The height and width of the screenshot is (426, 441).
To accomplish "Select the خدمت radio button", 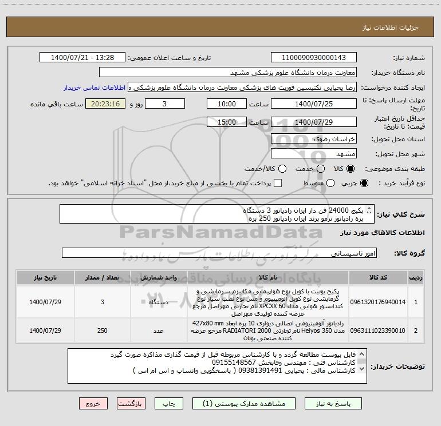I will pyautogui.click(x=321, y=169).
